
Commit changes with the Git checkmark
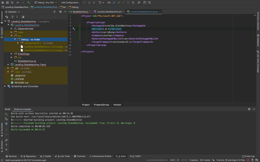[x=119, y=3]
